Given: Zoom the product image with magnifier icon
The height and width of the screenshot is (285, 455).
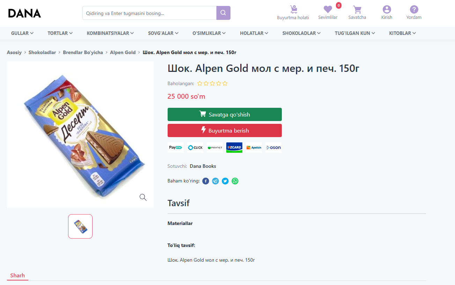Looking at the screenshot, I should tap(143, 197).
